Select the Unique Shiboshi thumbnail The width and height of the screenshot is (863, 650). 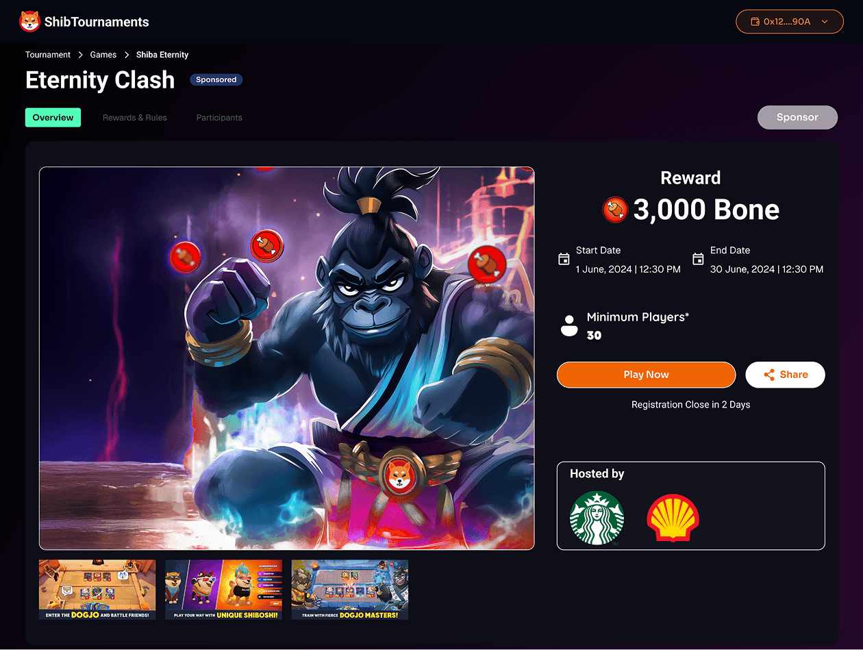click(x=223, y=590)
